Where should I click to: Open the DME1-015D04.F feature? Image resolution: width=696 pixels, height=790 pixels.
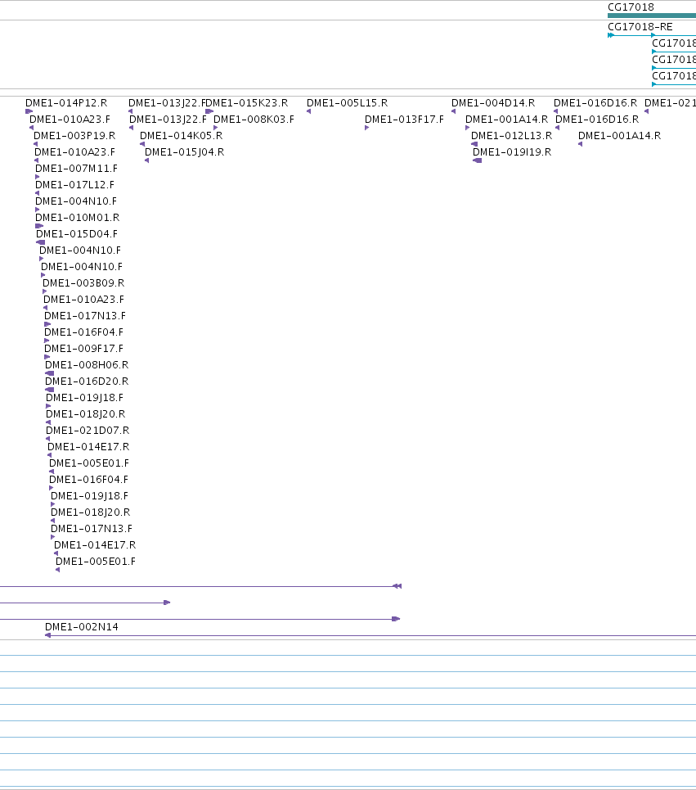click(x=77, y=234)
